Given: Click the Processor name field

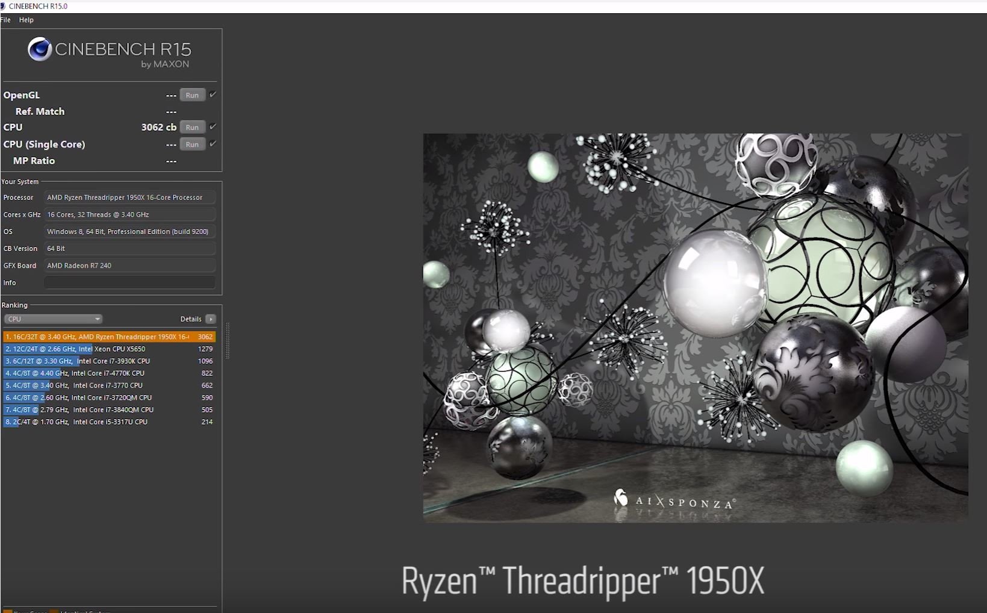Looking at the screenshot, I should point(129,198).
